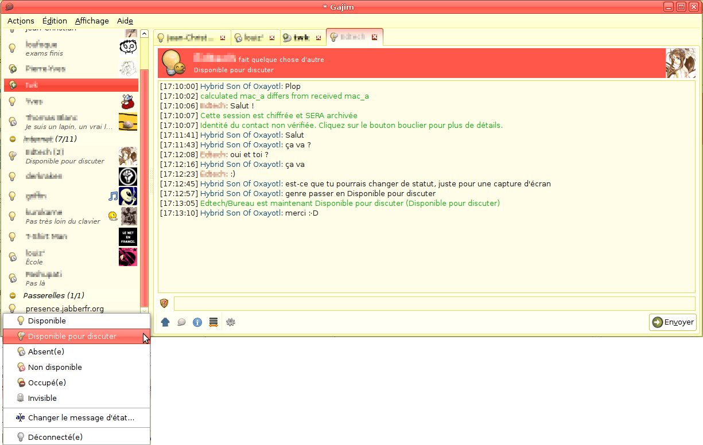The image size is (703, 445).
Task: Select the contact with status 'exams finis'
Action: pyautogui.click(x=71, y=48)
